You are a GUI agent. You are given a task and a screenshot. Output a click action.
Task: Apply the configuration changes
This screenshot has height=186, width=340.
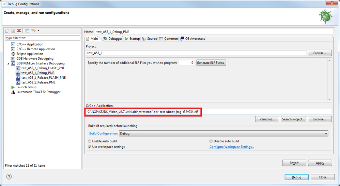(x=320, y=163)
